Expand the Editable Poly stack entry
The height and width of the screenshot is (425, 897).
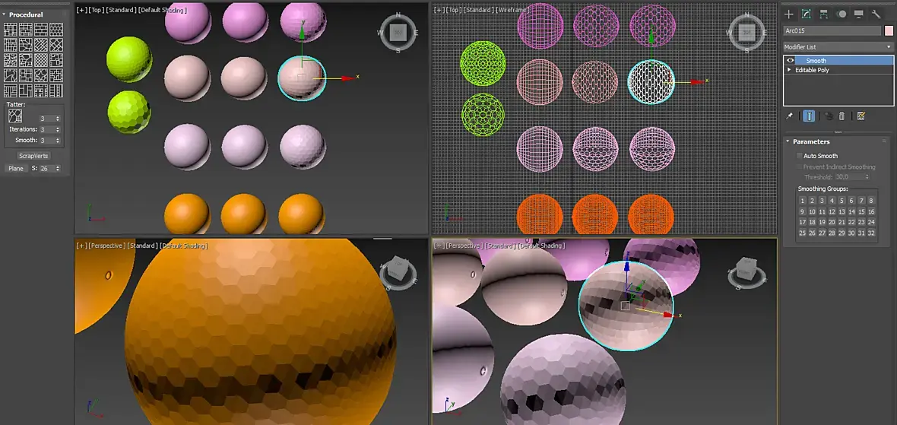pyautogui.click(x=790, y=70)
